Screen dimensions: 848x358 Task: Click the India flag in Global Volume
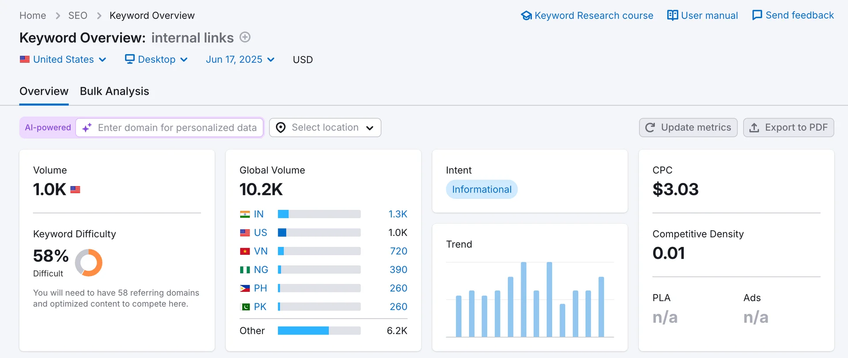coord(245,214)
